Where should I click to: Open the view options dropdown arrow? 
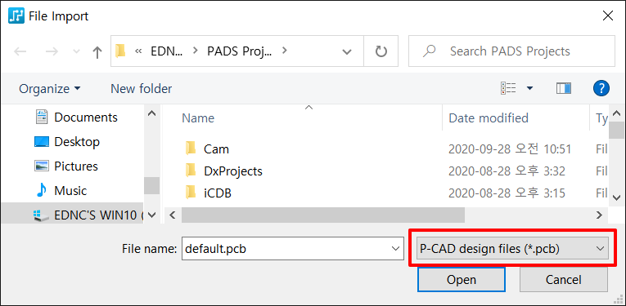[529, 88]
